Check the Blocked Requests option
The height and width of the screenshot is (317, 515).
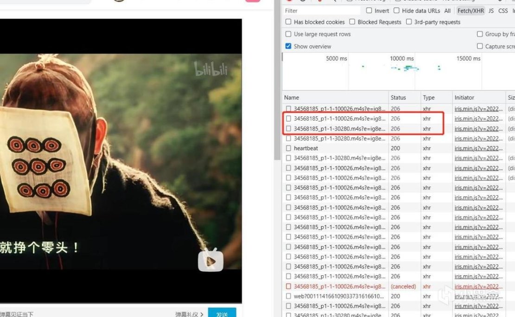[x=352, y=22]
